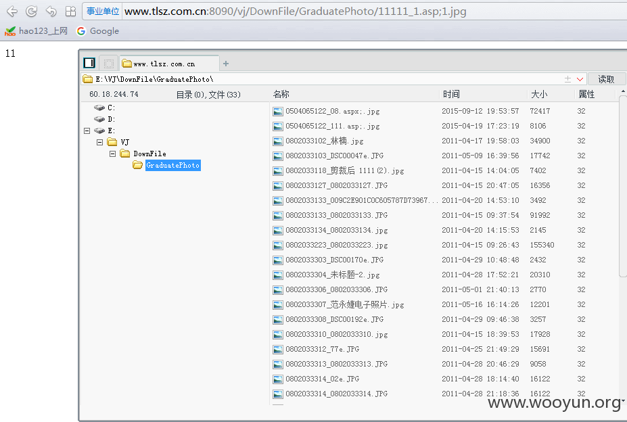Click the browser reload icon
Screen dimensions: 627x422
click(31, 11)
